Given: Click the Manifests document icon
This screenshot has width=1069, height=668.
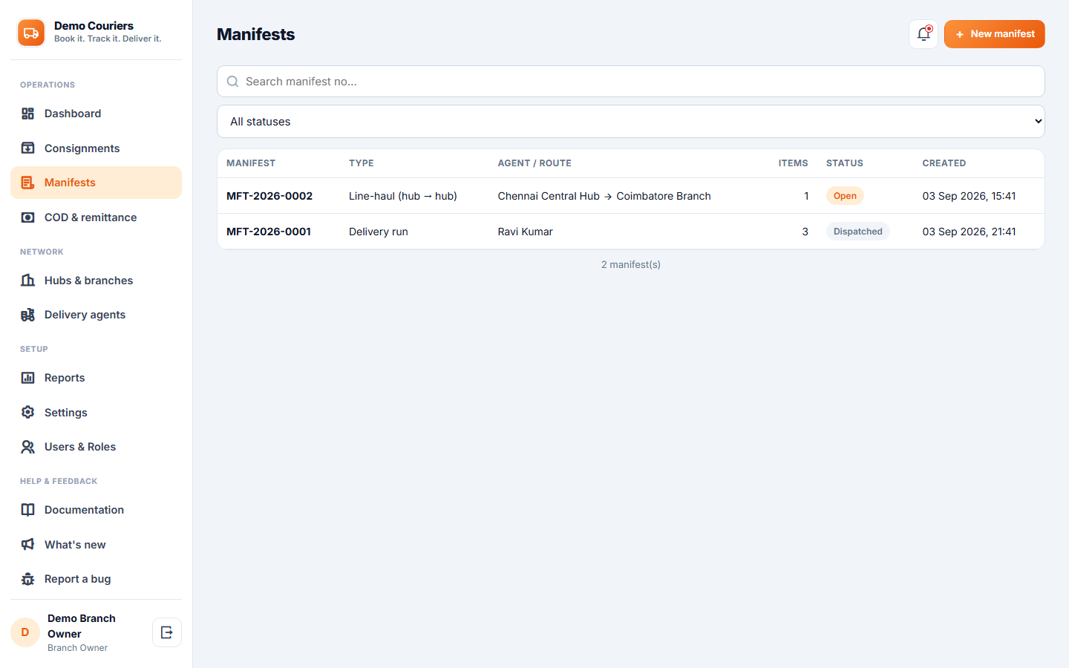Looking at the screenshot, I should (27, 183).
